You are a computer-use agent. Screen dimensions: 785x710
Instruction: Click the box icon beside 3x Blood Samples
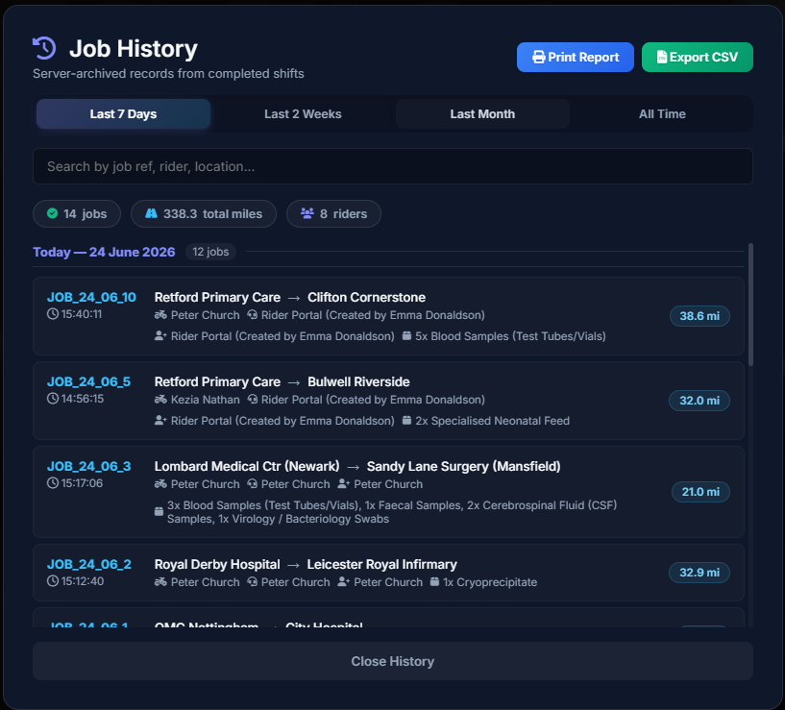159,512
